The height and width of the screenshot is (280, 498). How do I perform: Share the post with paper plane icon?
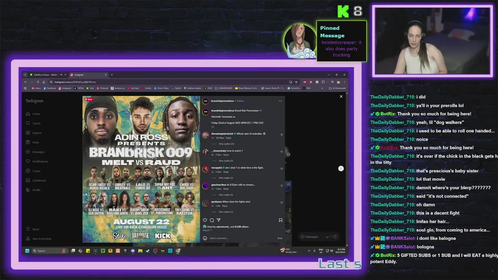click(x=218, y=220)
